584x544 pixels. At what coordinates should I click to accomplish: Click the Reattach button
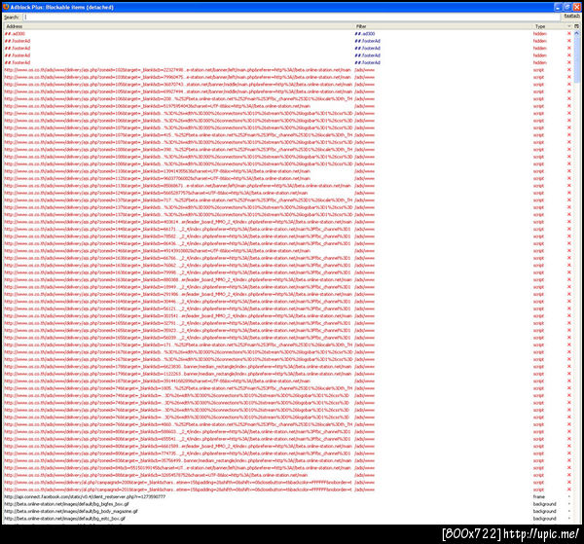click(x=571, y=17)
